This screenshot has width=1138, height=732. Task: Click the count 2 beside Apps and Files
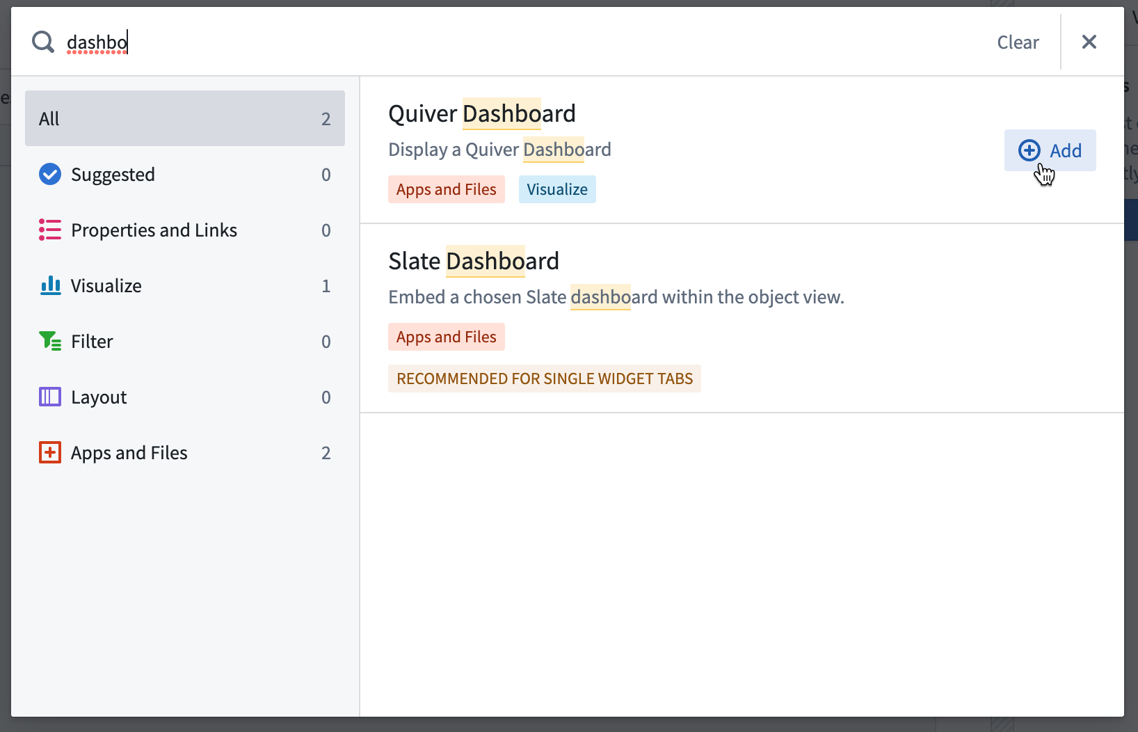pos(326,453)
